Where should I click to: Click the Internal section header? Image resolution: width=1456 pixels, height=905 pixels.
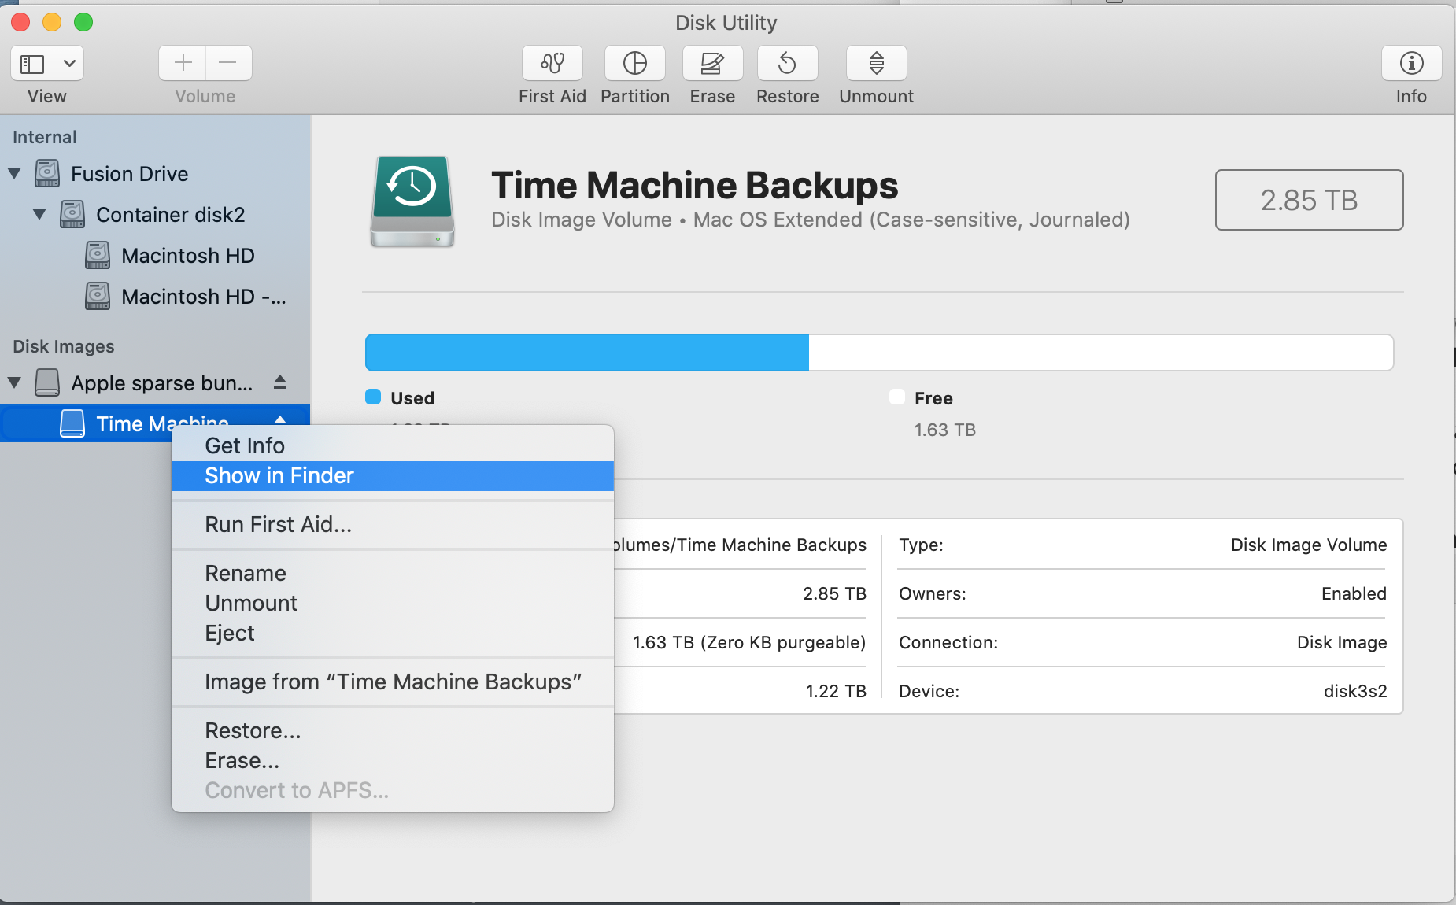tap(45, 137)
